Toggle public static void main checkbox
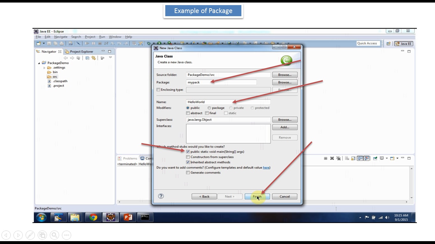 click(x=188, y=152)
